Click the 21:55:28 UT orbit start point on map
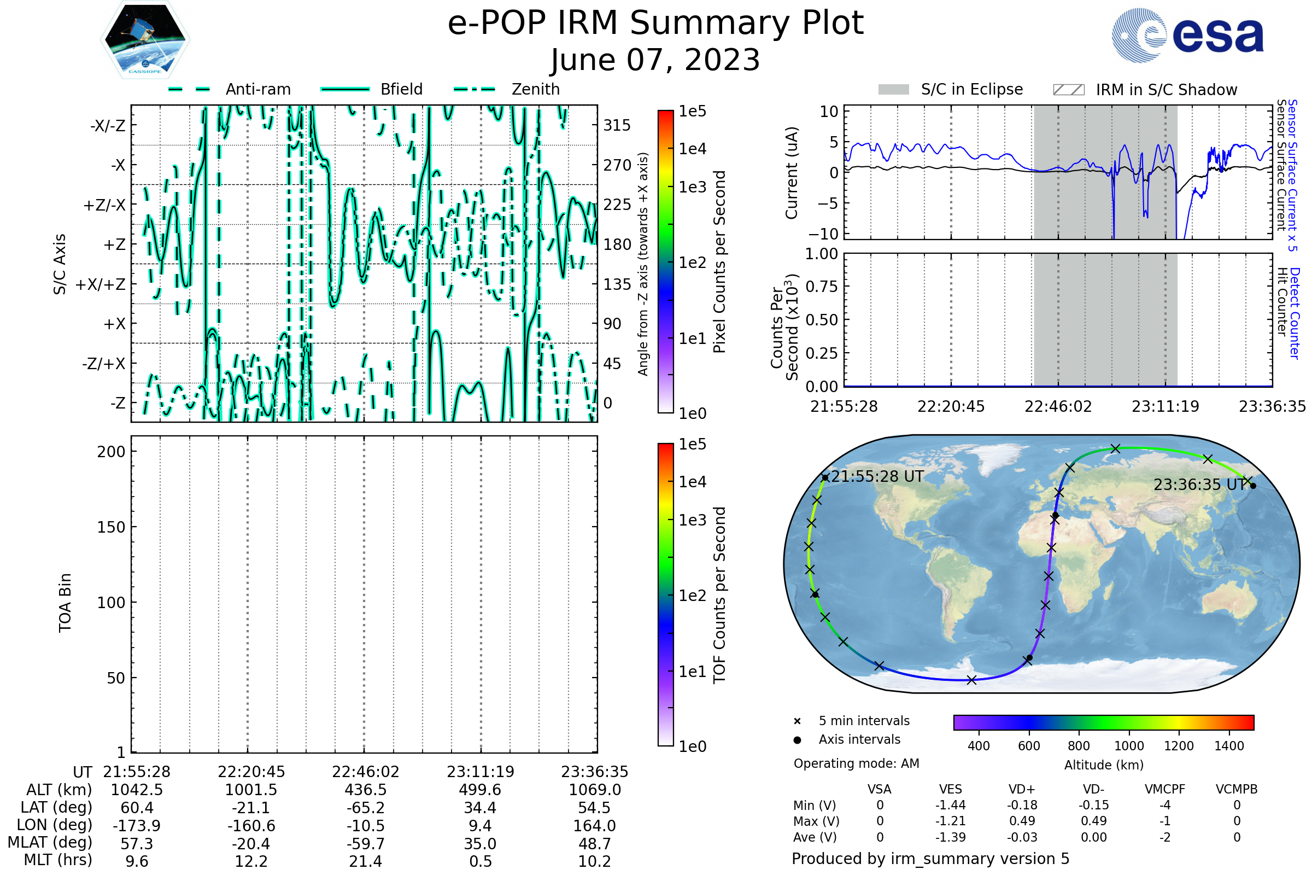The width and height of the screenshot is (1312, 875). coord(825,477)
